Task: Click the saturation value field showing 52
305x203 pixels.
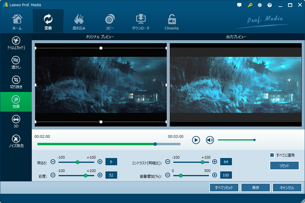Action: 111,175
